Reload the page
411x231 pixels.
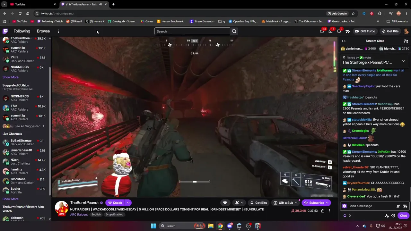pyautogui.click(x=20, y=13)
